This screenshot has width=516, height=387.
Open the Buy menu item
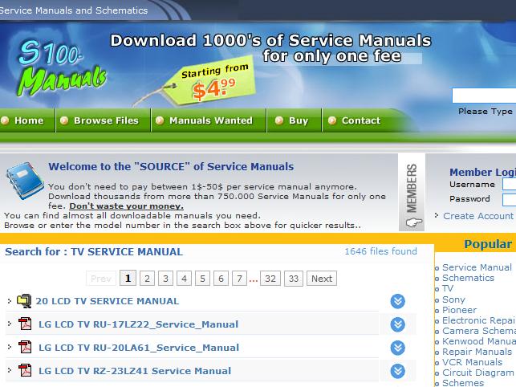298,120
